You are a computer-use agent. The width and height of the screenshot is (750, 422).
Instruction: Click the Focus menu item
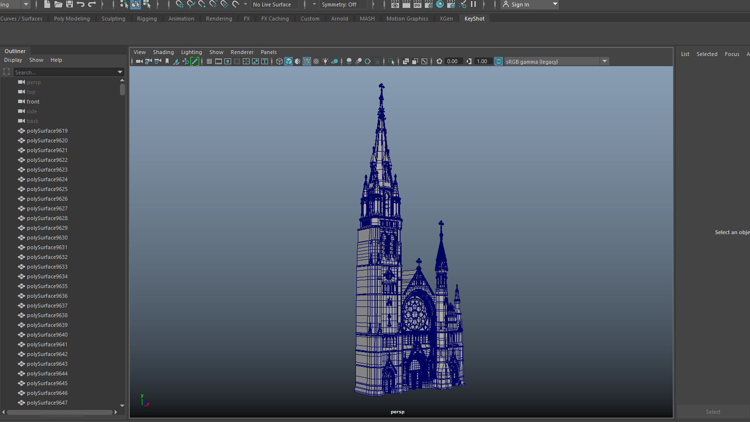point(732,54)
